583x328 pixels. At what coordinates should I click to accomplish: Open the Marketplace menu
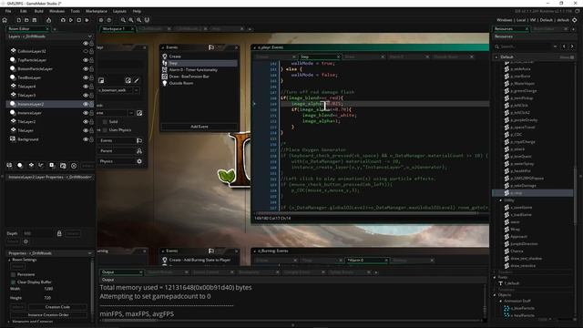click(x=97, y=11)
